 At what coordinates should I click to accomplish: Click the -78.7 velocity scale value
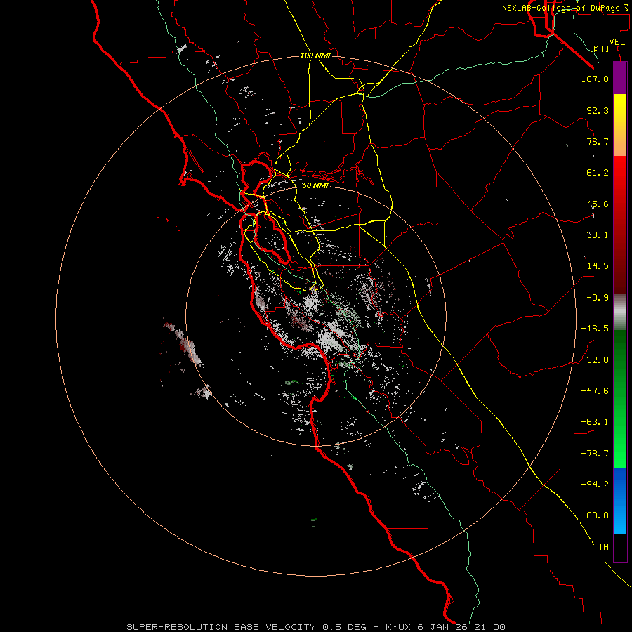click(x=595, y=454)
